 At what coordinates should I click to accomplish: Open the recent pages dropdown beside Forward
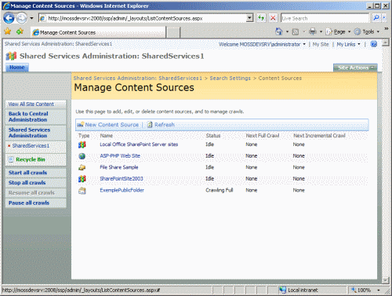click(31, 18)
